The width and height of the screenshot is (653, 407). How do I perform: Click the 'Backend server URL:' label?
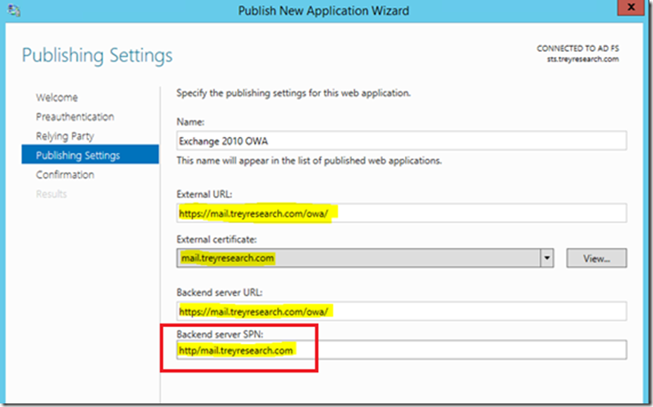coord(219,292)
